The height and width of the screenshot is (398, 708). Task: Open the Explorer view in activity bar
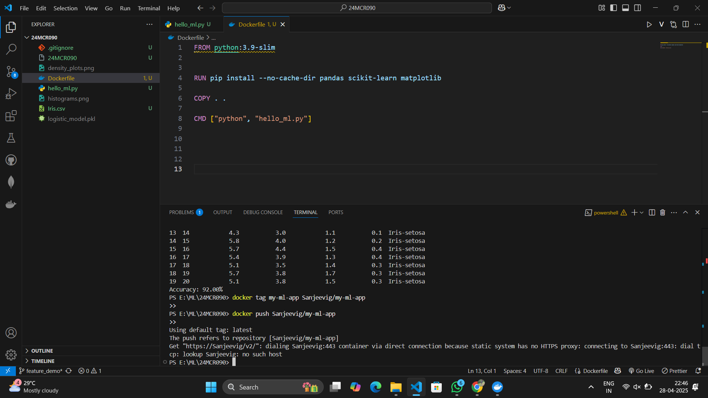point(11,27)
